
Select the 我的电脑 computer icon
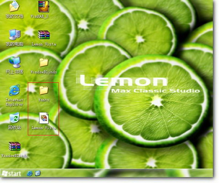pos(15,35)
